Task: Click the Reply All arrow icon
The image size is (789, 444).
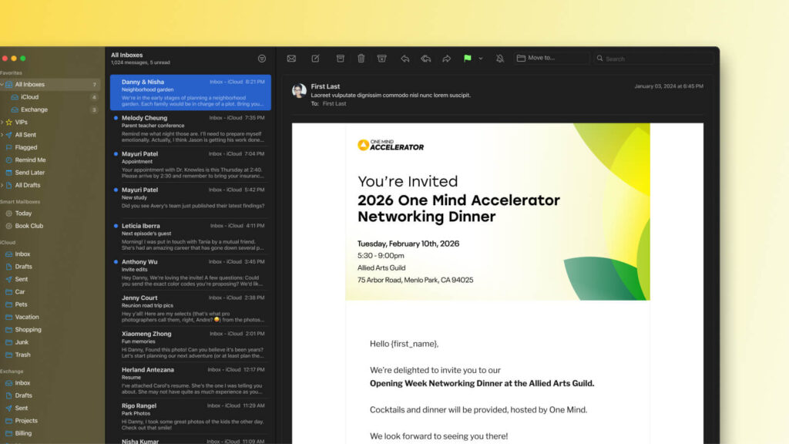Action: pyautogui.click(x=425, y=59)
